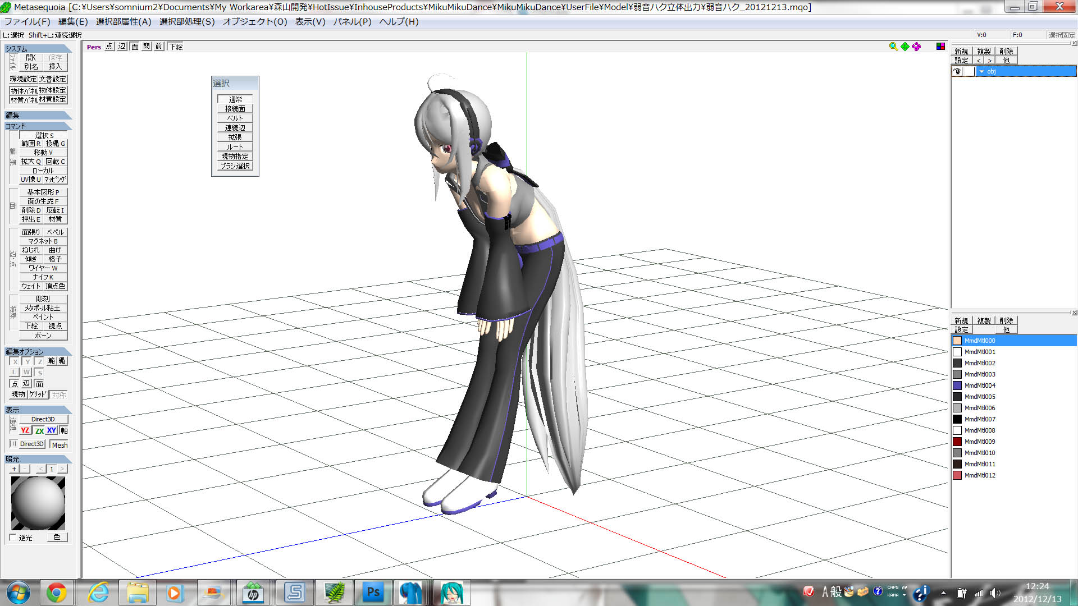Open Google Chrome from the taskbar
This screenshot has width=1078, height=606.
[56, 593]
